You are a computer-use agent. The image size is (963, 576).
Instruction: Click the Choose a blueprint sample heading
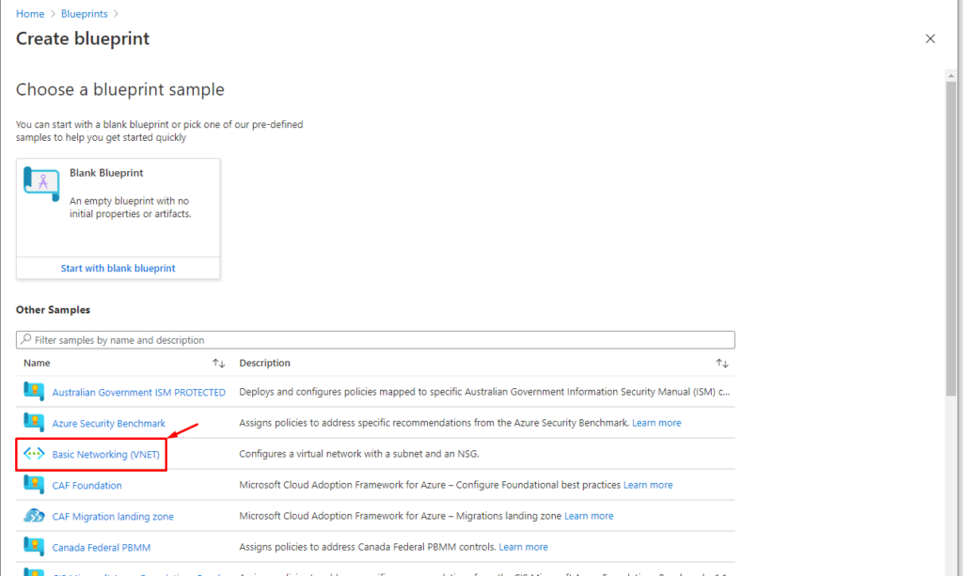(120, 89)
